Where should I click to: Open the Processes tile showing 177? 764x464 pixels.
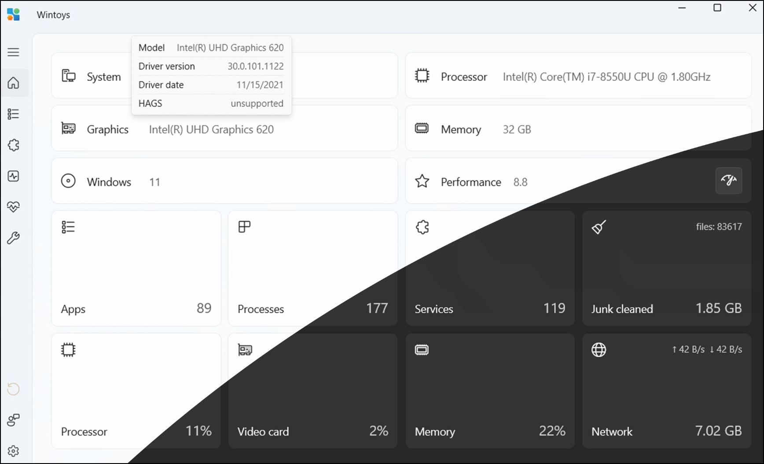pos(313,268)
